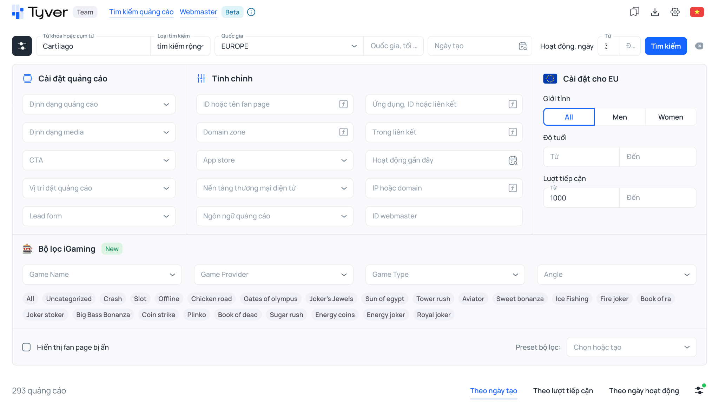719x403 pixels.
Task: Open the Game Provider dropdown
Action: point(273,275)
